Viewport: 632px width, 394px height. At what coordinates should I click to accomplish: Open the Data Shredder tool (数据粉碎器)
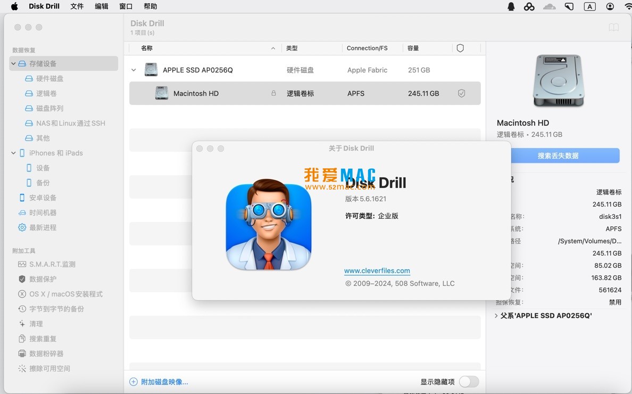(x=46, y=354)
